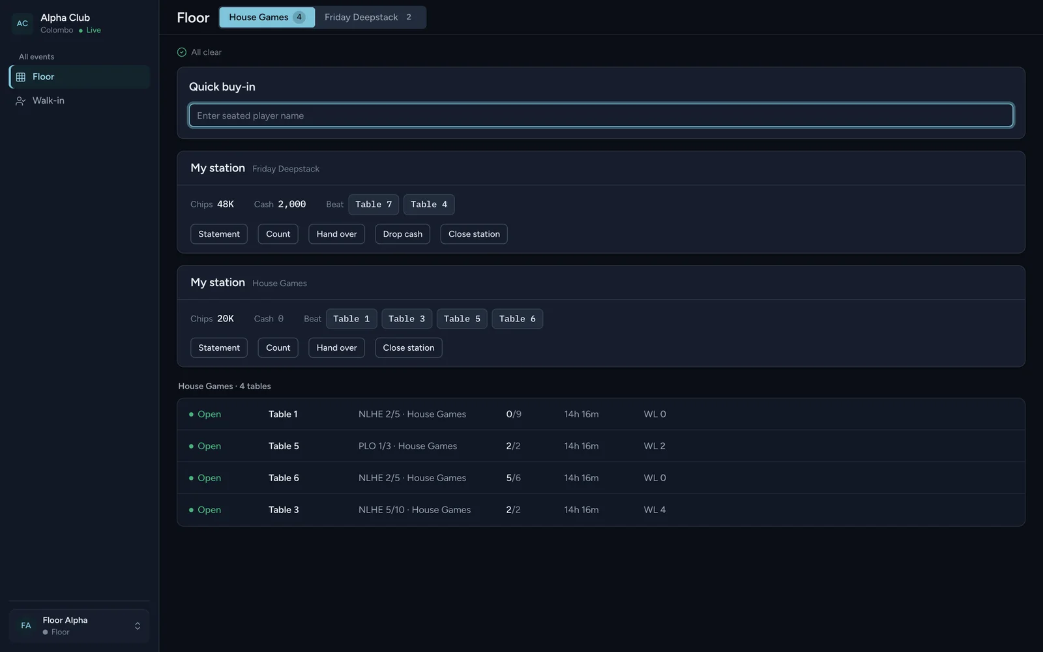Click the Walk-in person icon
1043x652 pixels.
pos(21,101)
